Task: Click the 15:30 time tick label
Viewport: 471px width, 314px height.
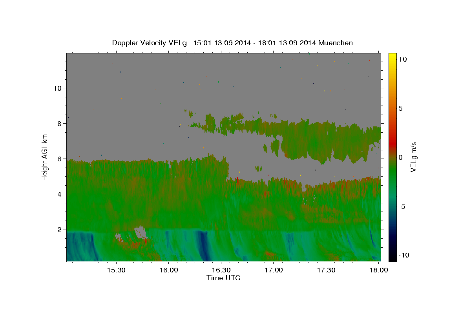Action: pos(116,270)
